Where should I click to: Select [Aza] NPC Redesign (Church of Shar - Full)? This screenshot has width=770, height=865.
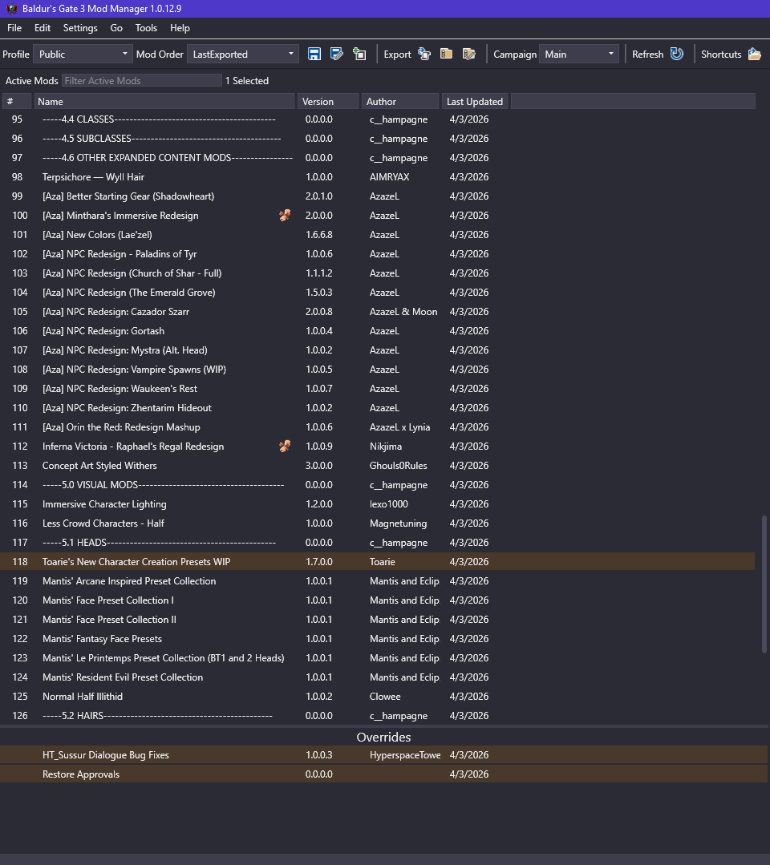(x=378, y=273)
